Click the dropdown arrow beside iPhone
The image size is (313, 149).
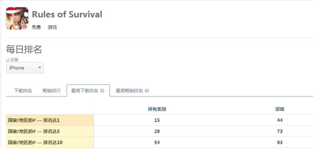pyautogui.click(x=40, y=67)
